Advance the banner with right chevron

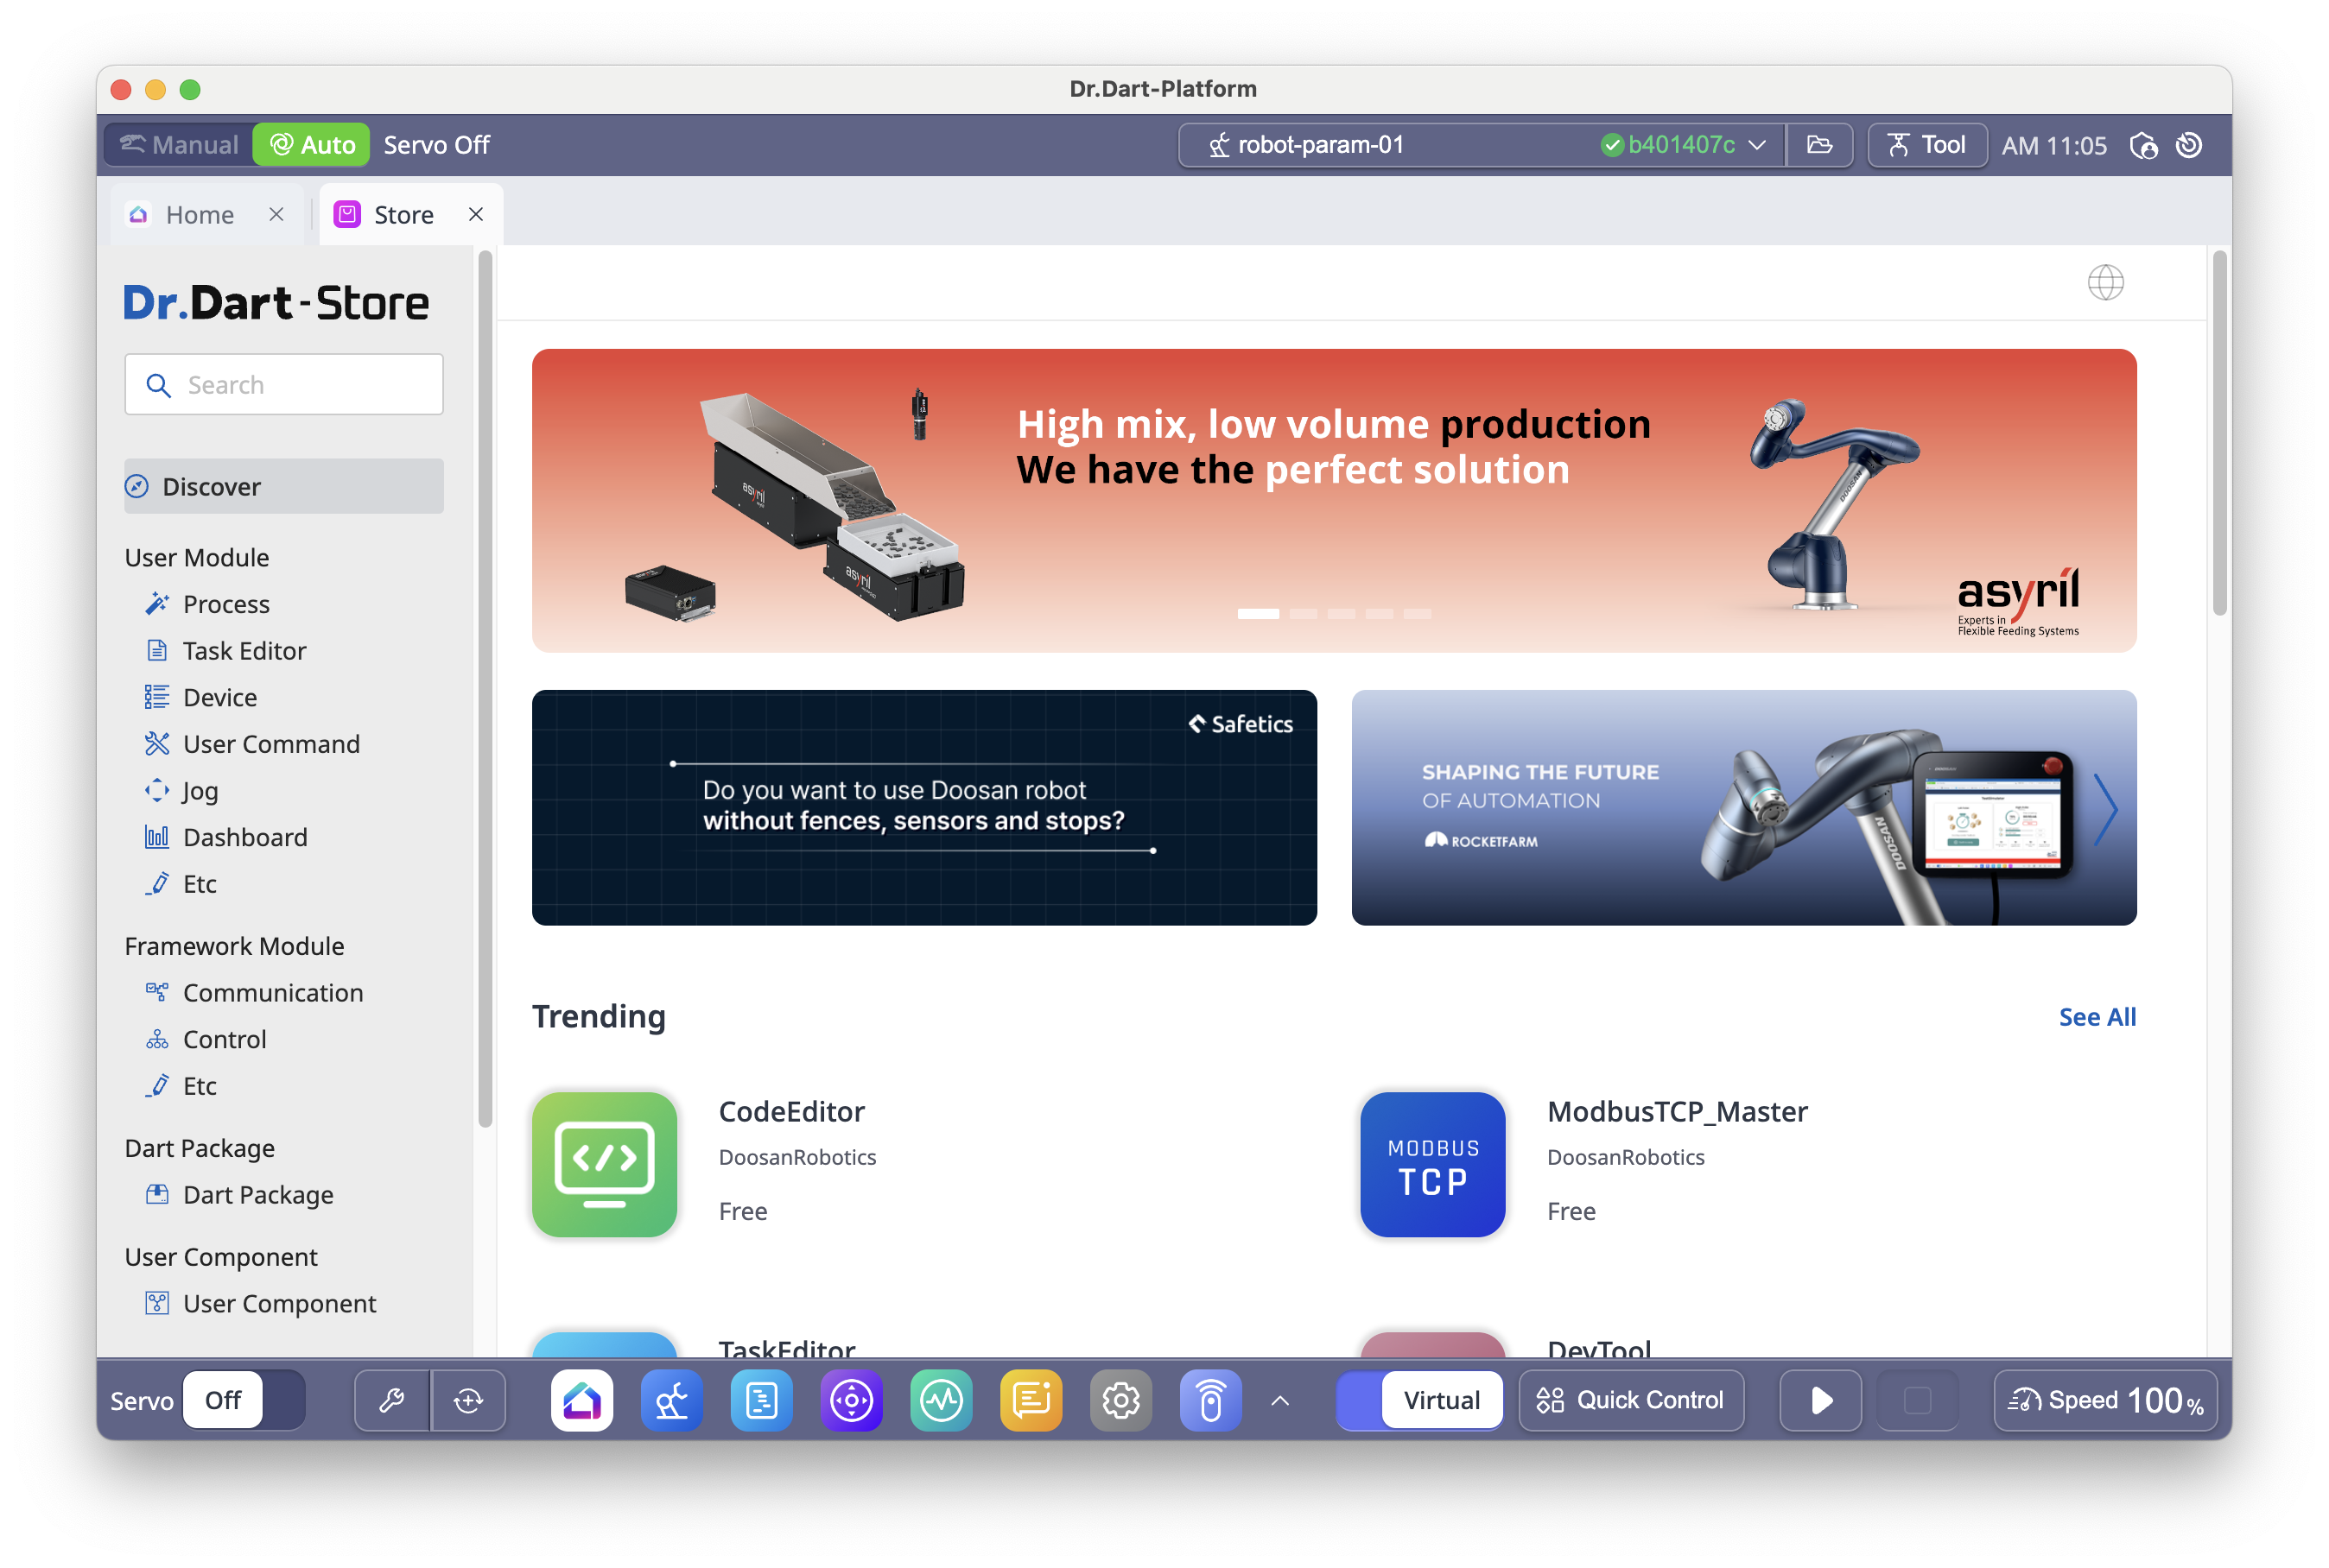[2105, 808]
